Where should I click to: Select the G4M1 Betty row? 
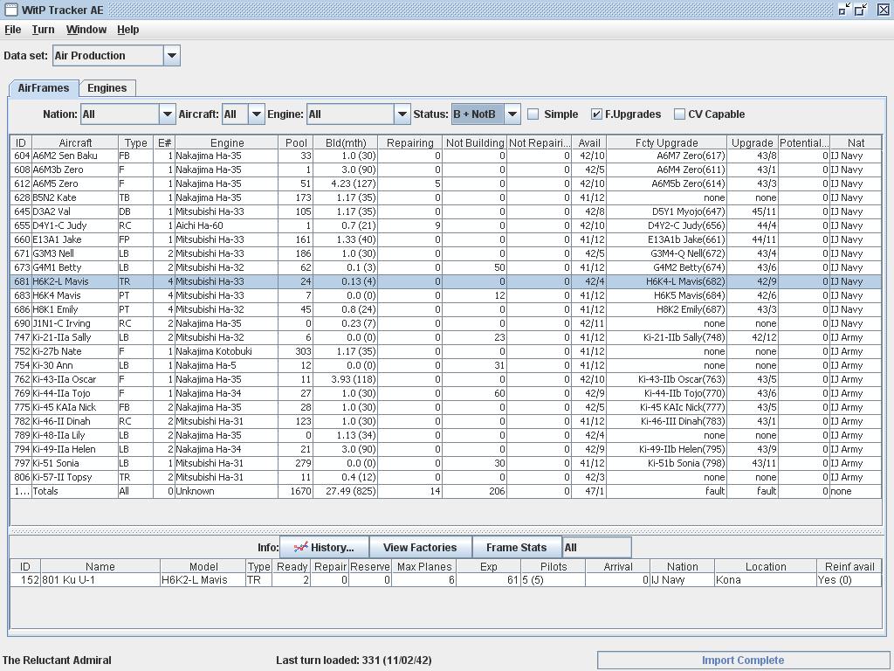446,267
